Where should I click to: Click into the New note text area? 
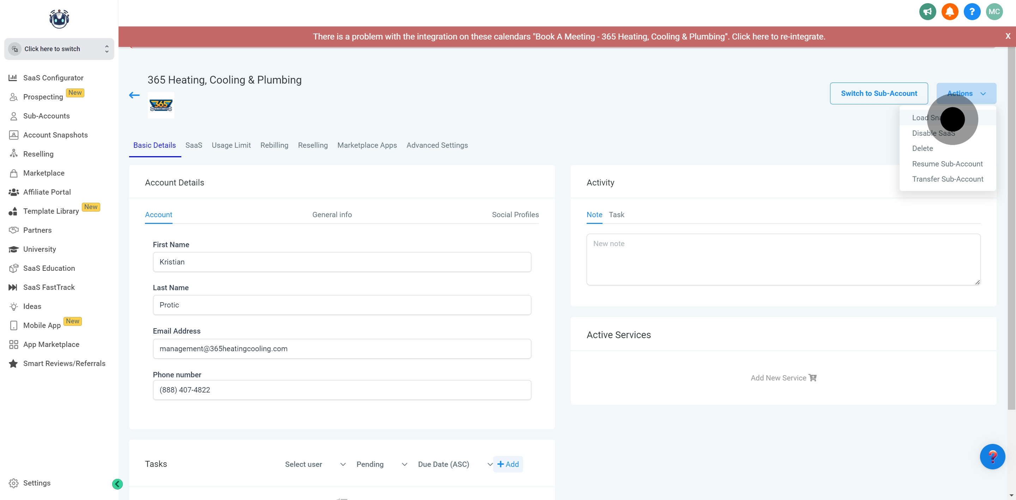[783, 260]
